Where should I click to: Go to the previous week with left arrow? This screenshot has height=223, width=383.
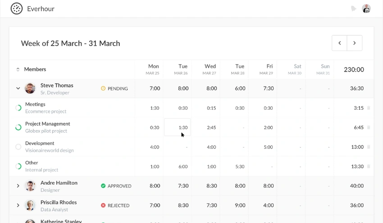tap(339, 43)
